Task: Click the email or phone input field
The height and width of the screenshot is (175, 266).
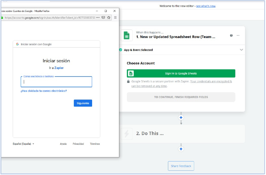Action: (56, 82)
